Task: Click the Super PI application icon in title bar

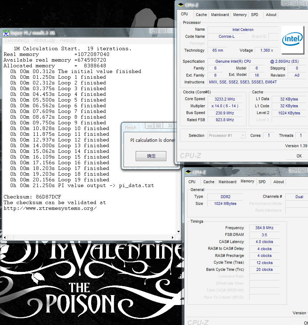Action: tap(6, 33)
